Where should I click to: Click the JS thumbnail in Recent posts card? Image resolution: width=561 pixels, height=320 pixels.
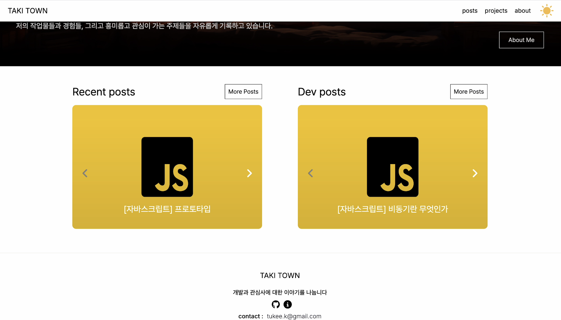point(167,167)
